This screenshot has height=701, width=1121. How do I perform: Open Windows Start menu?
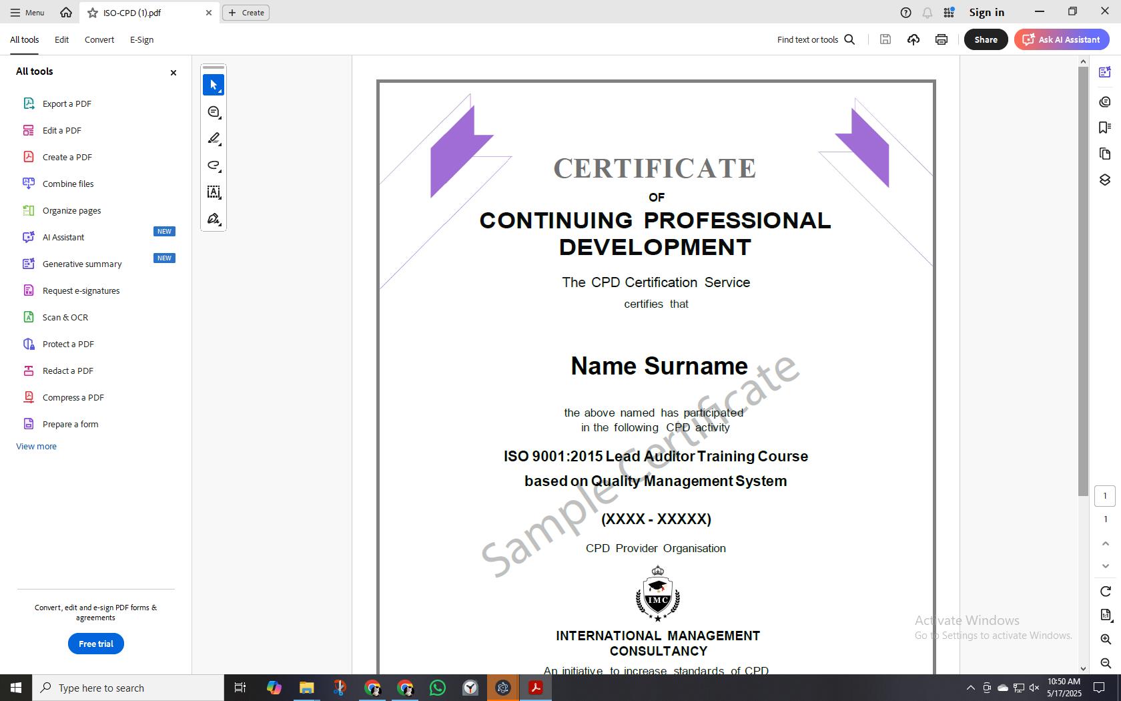[x=16, y=688]
